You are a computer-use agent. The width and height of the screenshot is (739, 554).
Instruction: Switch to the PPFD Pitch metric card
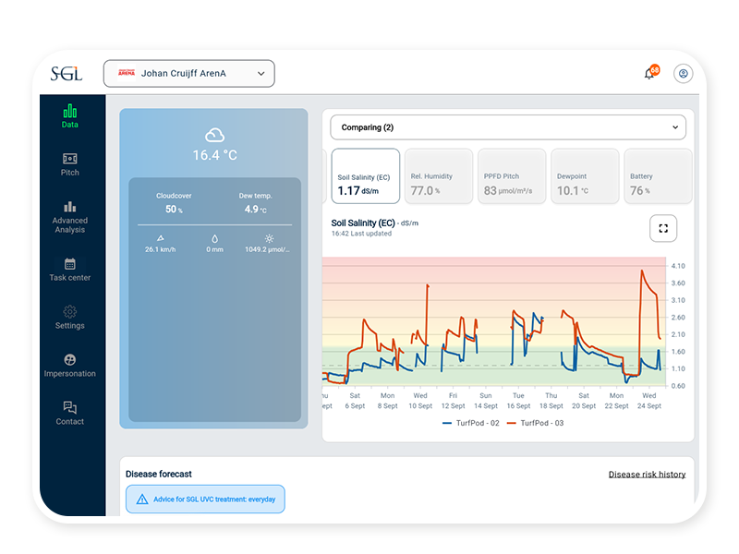click(x=512, y=176)
